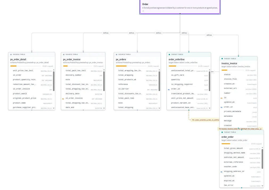269x190 pixels.
Task: Select unit_price_tax_incl row in ps_order_detail
Action: tap(31, 71)
